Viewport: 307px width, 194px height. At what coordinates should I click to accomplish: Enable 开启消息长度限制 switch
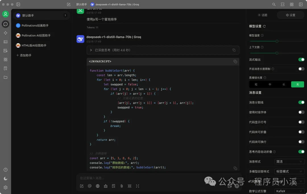click(x=301, y=69)
